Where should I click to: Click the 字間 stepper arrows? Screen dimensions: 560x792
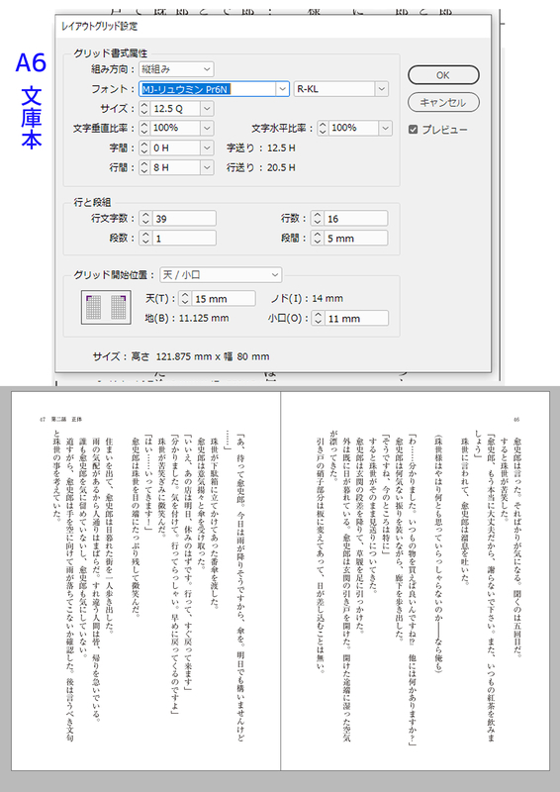point(144,148)
